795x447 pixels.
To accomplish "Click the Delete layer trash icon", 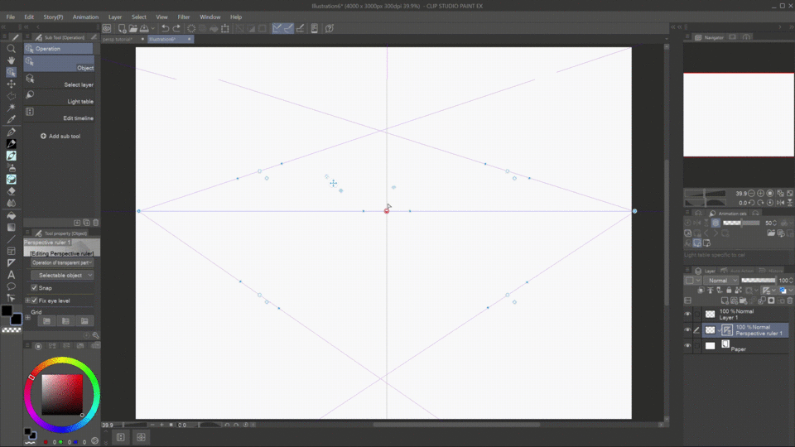I will point(790,300).
